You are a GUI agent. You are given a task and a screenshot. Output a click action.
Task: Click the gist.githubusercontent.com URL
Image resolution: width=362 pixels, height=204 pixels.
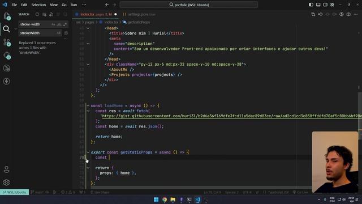pyautogui.click(x=232, y=116)
